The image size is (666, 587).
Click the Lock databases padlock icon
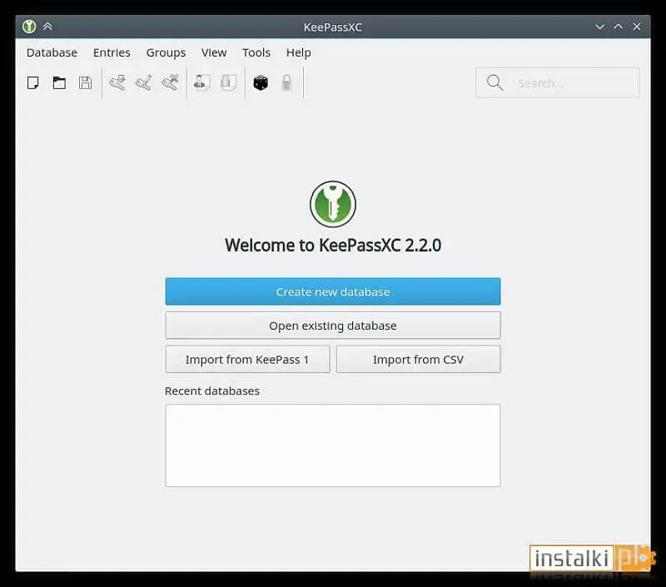pyautogui.click(x=286, y=82)
